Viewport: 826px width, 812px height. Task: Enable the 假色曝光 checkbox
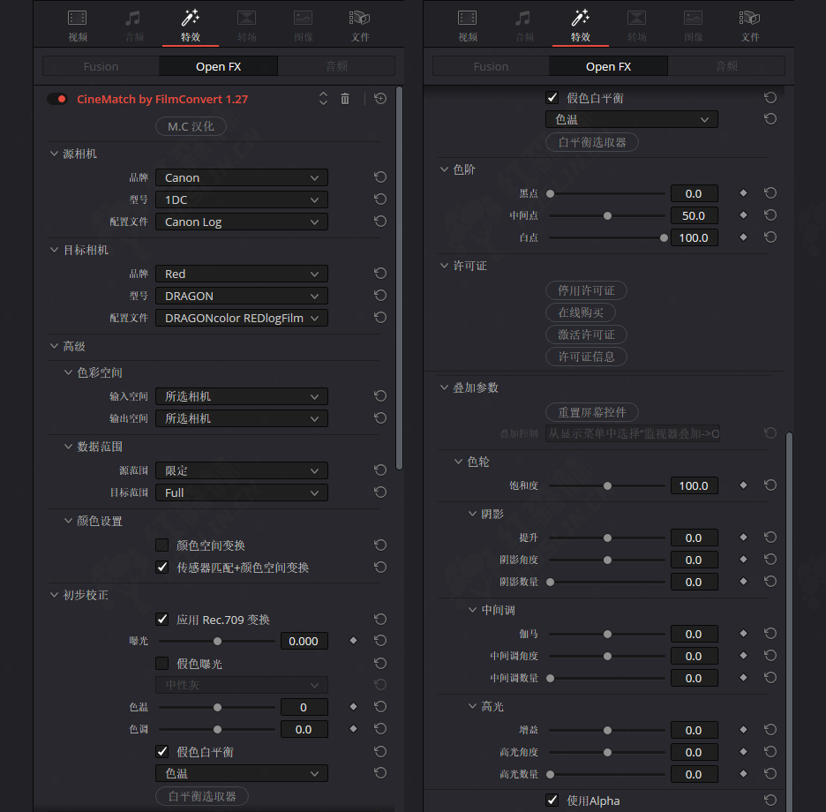point(162,663)
